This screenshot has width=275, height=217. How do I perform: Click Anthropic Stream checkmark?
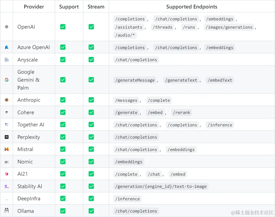coord(91,100)
